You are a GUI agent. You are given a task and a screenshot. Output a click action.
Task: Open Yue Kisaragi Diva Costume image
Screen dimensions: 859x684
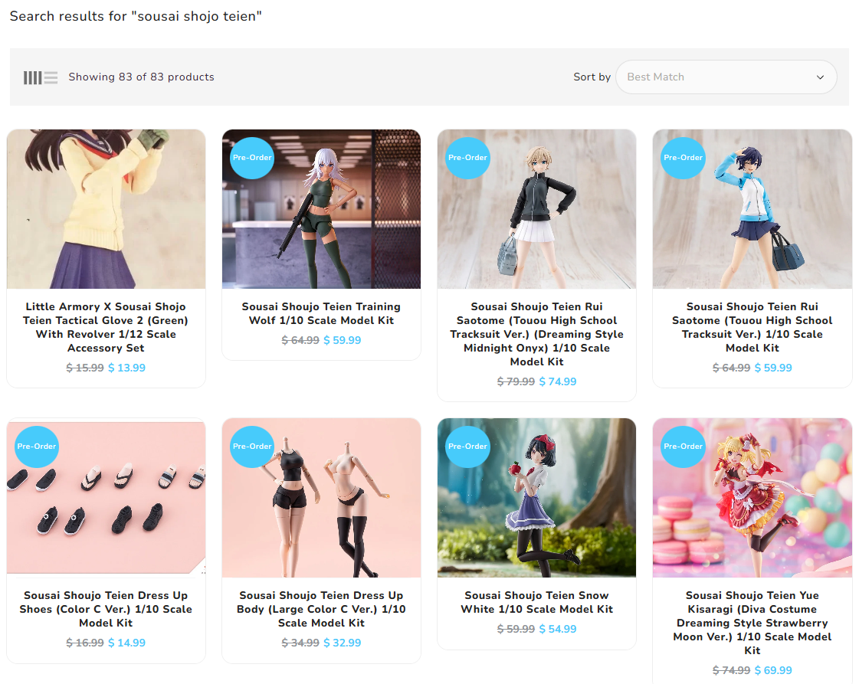(x=752, y=498)
